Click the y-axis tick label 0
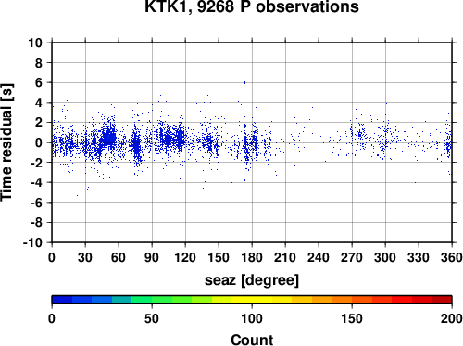The width and height of the screenshot is (463, 346). (39, 142)
